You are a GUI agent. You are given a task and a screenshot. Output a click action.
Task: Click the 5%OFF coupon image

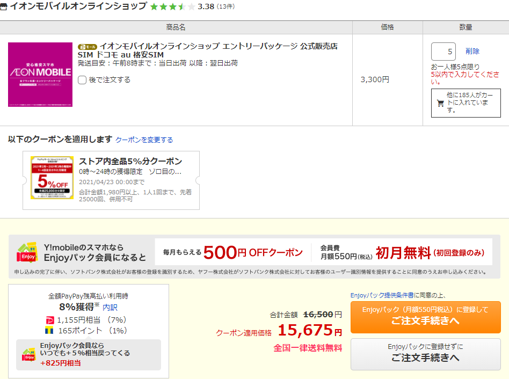(52, 178)
